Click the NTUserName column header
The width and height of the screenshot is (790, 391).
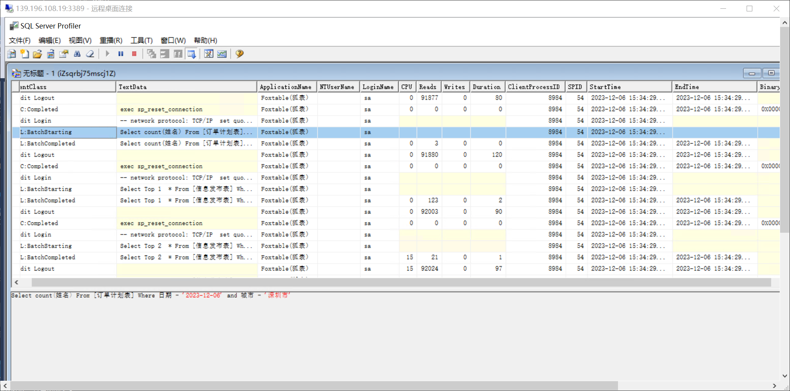point(339,87)
